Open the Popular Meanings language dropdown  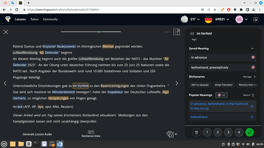tap(222, 95)
